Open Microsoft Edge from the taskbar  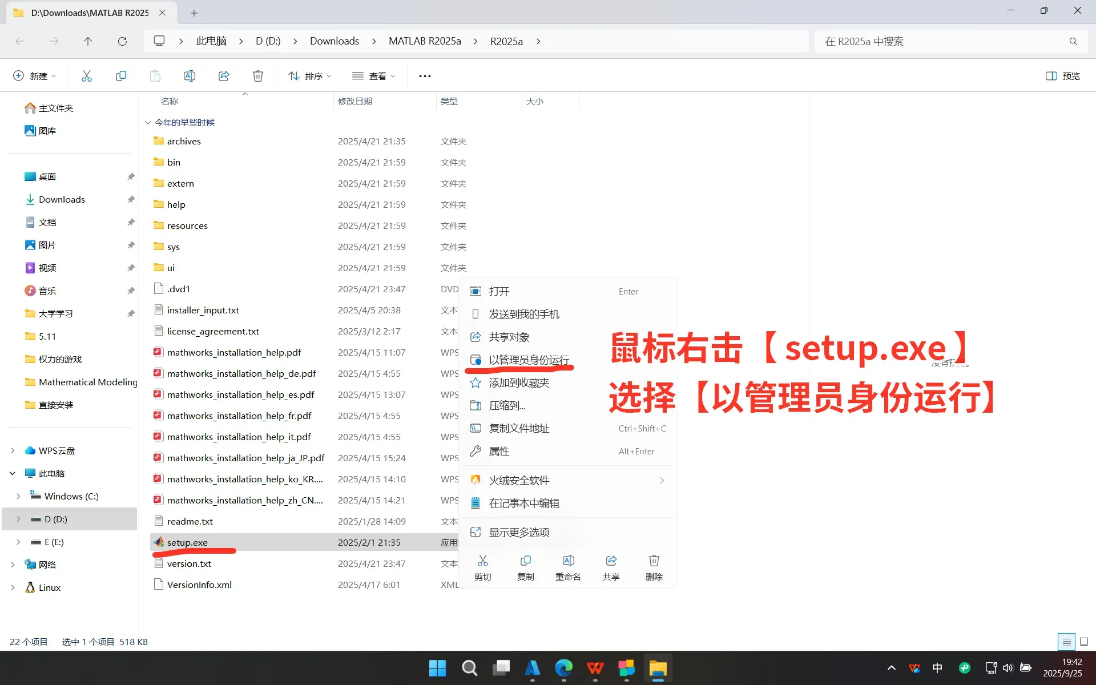pos(563,668)
